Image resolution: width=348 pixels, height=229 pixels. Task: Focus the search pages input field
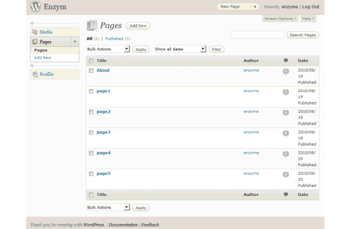point(257,35)
